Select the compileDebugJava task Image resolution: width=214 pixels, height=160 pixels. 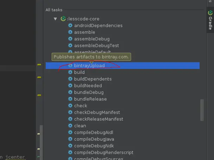94,139
